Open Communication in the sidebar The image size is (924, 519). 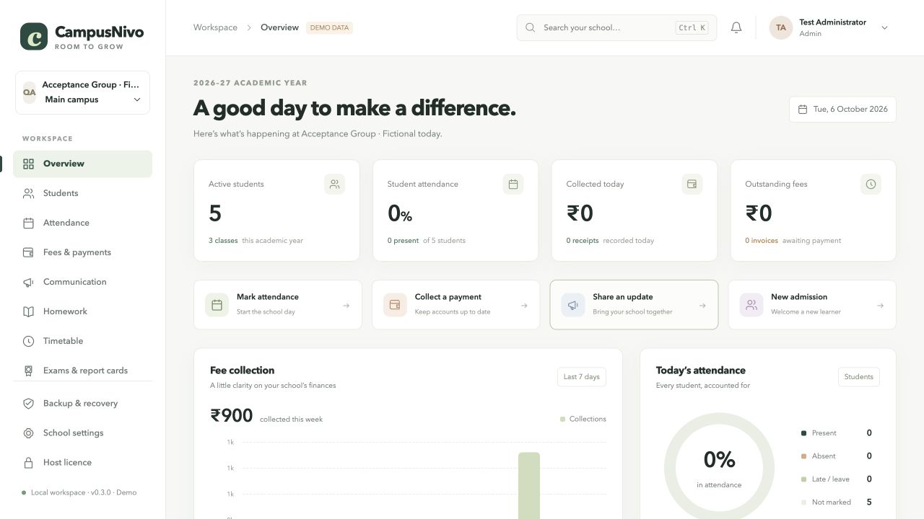click(82, 282)
